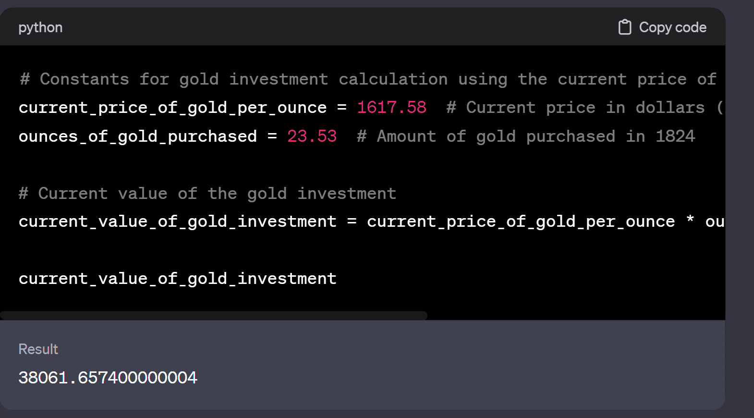754x418 pixels.
Task: Click the clipboard icon beside Copy code
Action: pos(624,27)
